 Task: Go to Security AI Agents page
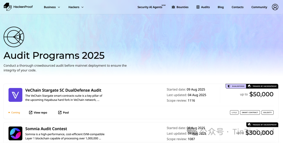tap(150, 7)
